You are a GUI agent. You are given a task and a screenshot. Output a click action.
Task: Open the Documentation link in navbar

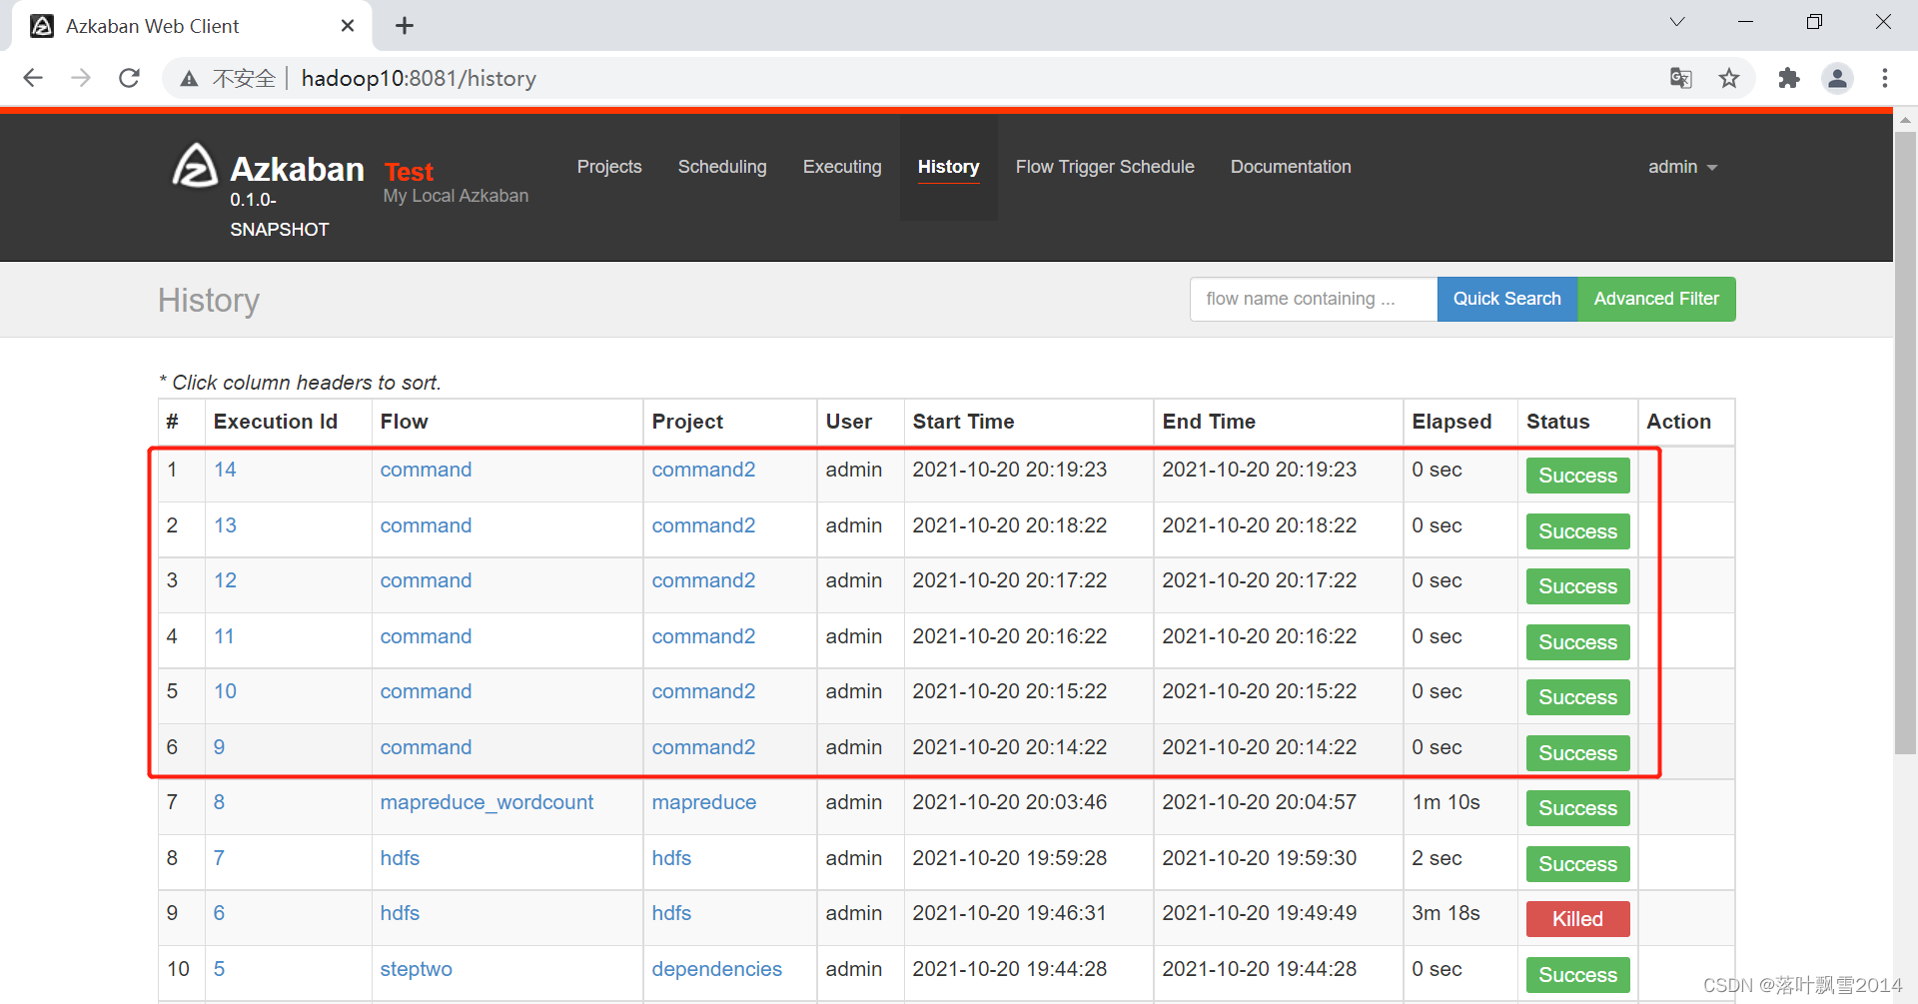click(x=1291, y=167)
